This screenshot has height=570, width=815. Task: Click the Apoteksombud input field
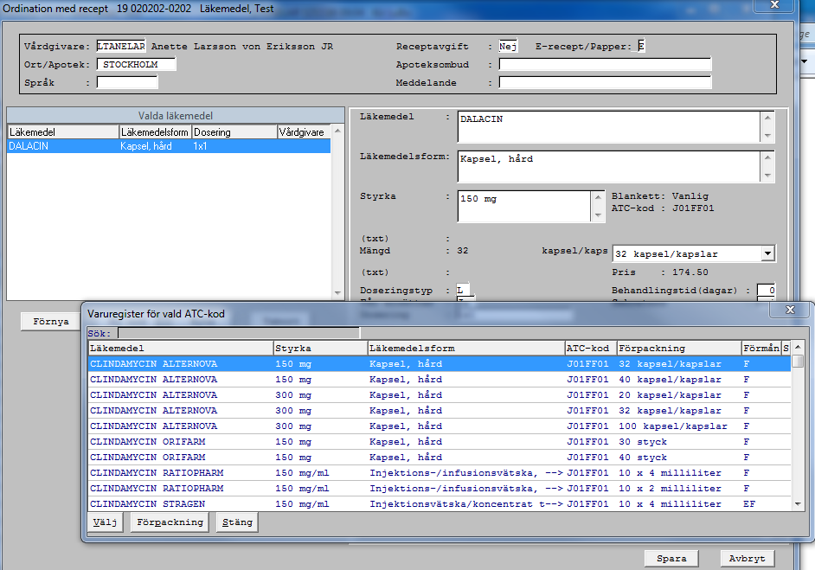605,64
